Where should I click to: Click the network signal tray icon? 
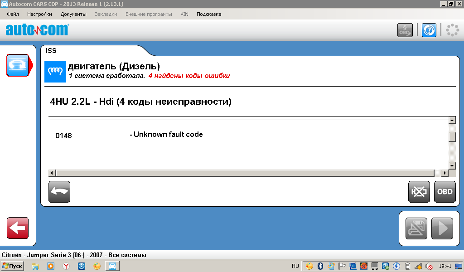(x=418, y=267)
